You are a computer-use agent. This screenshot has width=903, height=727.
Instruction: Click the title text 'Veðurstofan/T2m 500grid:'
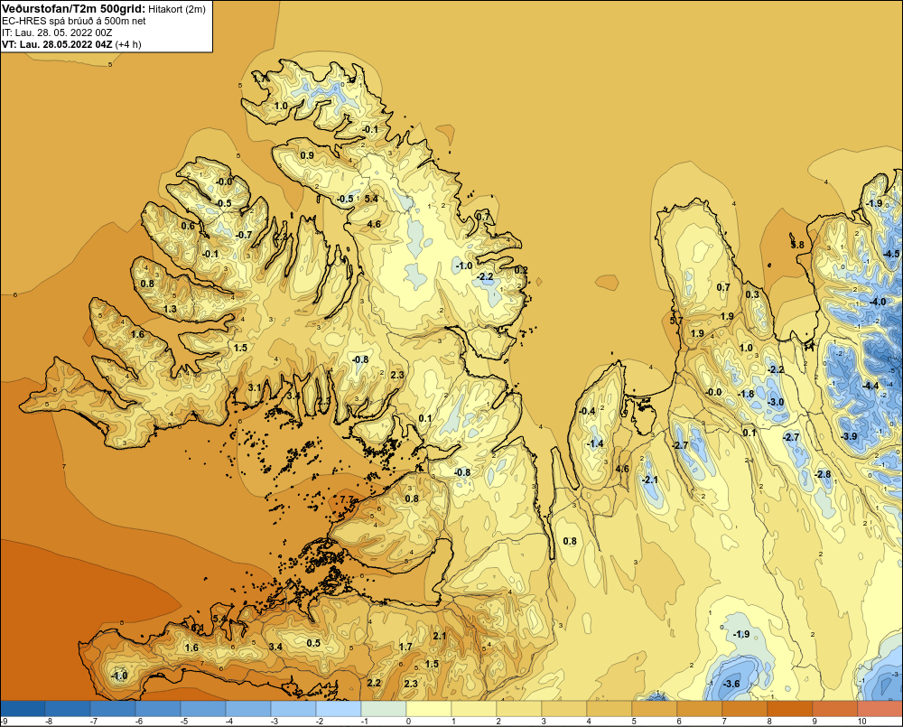pyautogui.click(x=74, y=9)
